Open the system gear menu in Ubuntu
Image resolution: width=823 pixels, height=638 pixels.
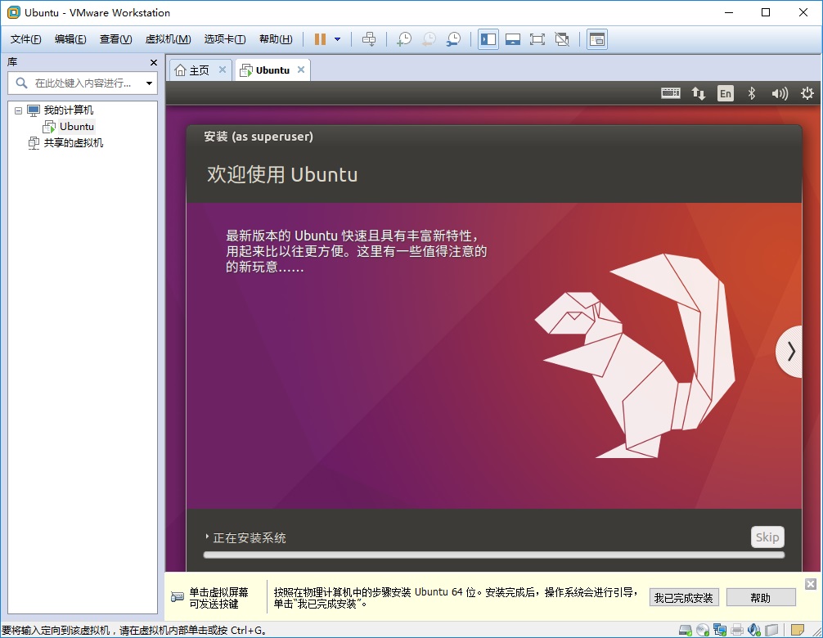[807, 93]
